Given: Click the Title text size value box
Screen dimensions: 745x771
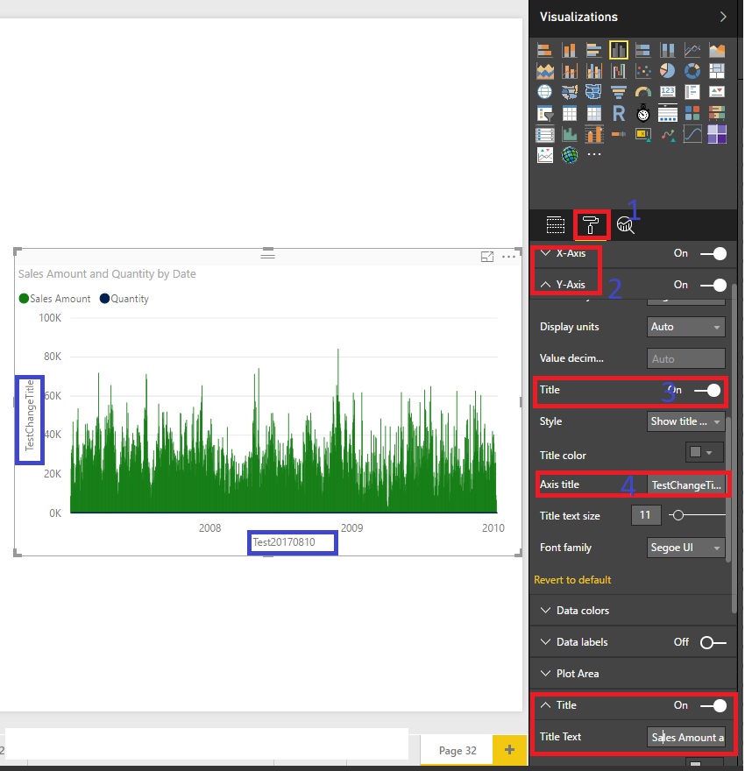Looking at the screenshot, I should (646, 515).
